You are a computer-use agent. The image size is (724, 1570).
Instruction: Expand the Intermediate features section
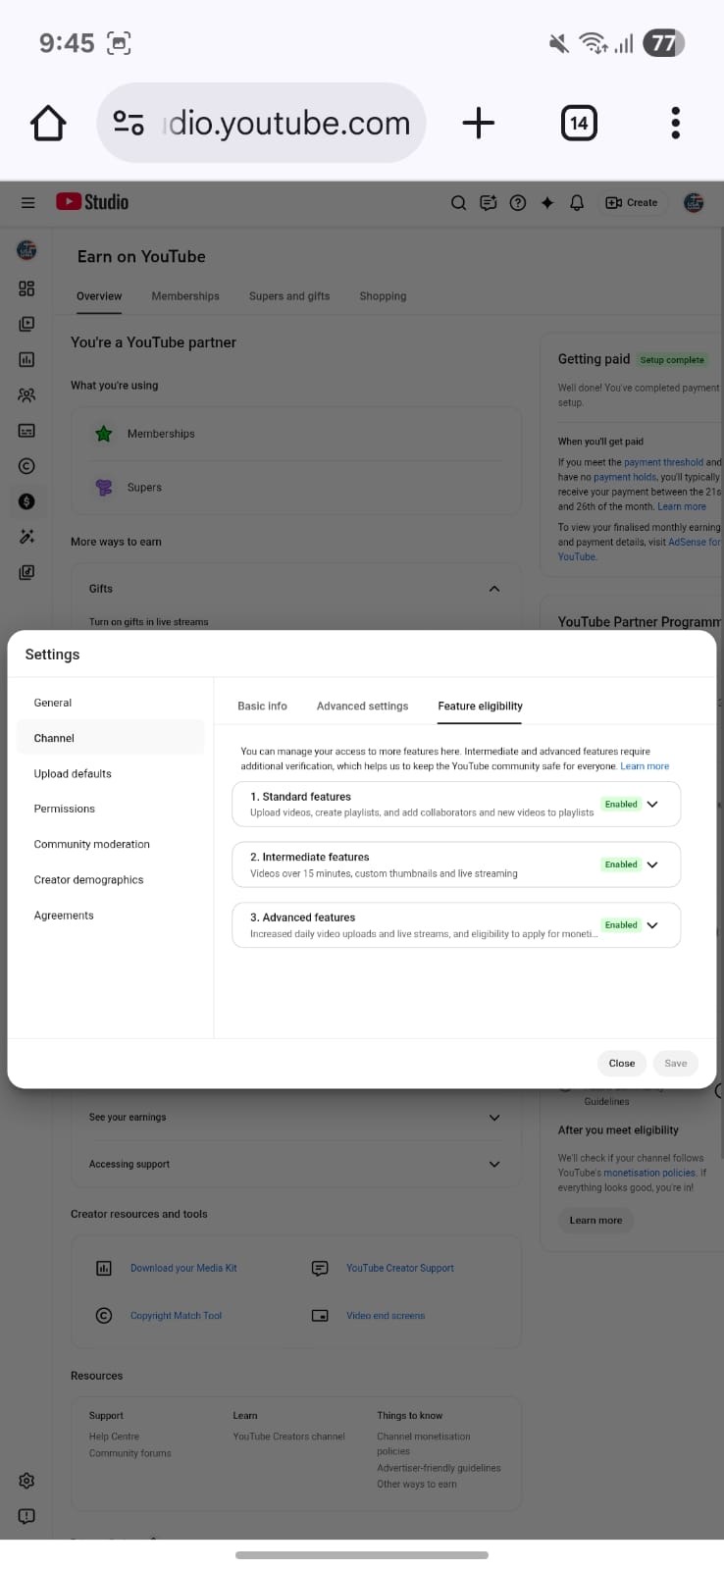(x=652, y=864)
